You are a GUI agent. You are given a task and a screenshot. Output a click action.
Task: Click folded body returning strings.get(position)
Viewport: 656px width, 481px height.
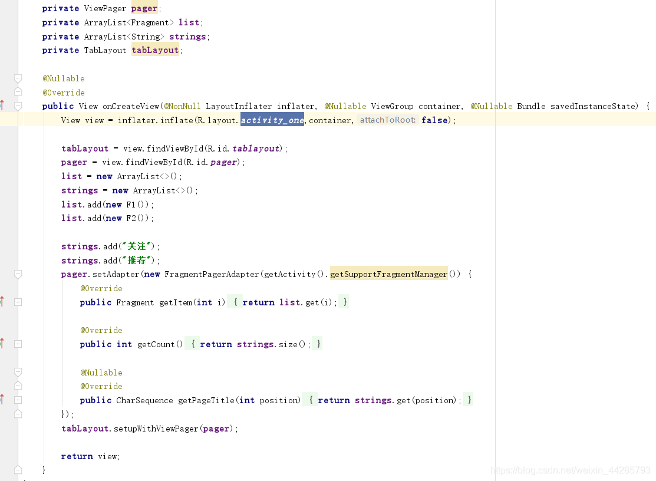click(388, 400)
